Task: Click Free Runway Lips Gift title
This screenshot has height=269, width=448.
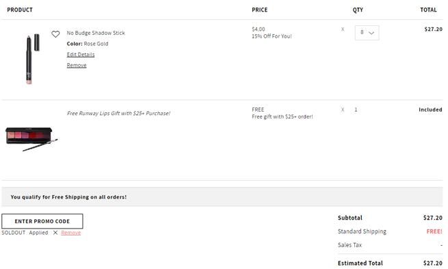Action: [x=118, y=113]
